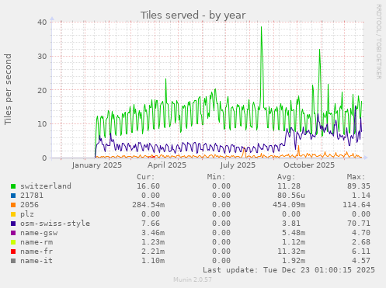This screenshot has width=386, height=288.
Task: Click name-fr max value 6.11
Action: 361,252
